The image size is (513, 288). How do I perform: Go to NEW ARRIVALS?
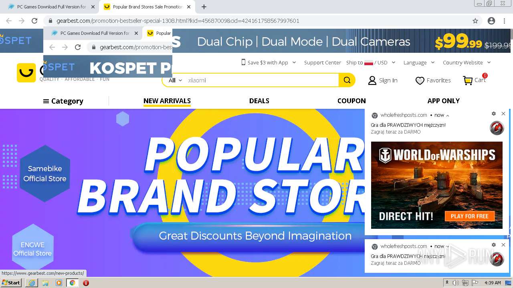167,101
